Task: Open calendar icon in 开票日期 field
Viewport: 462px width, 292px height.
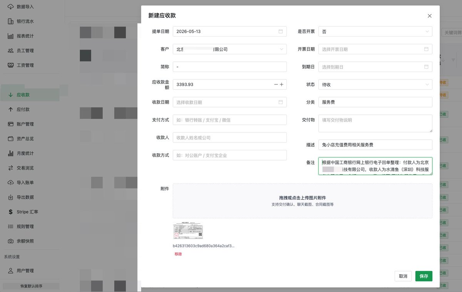Action: [426, 49]
